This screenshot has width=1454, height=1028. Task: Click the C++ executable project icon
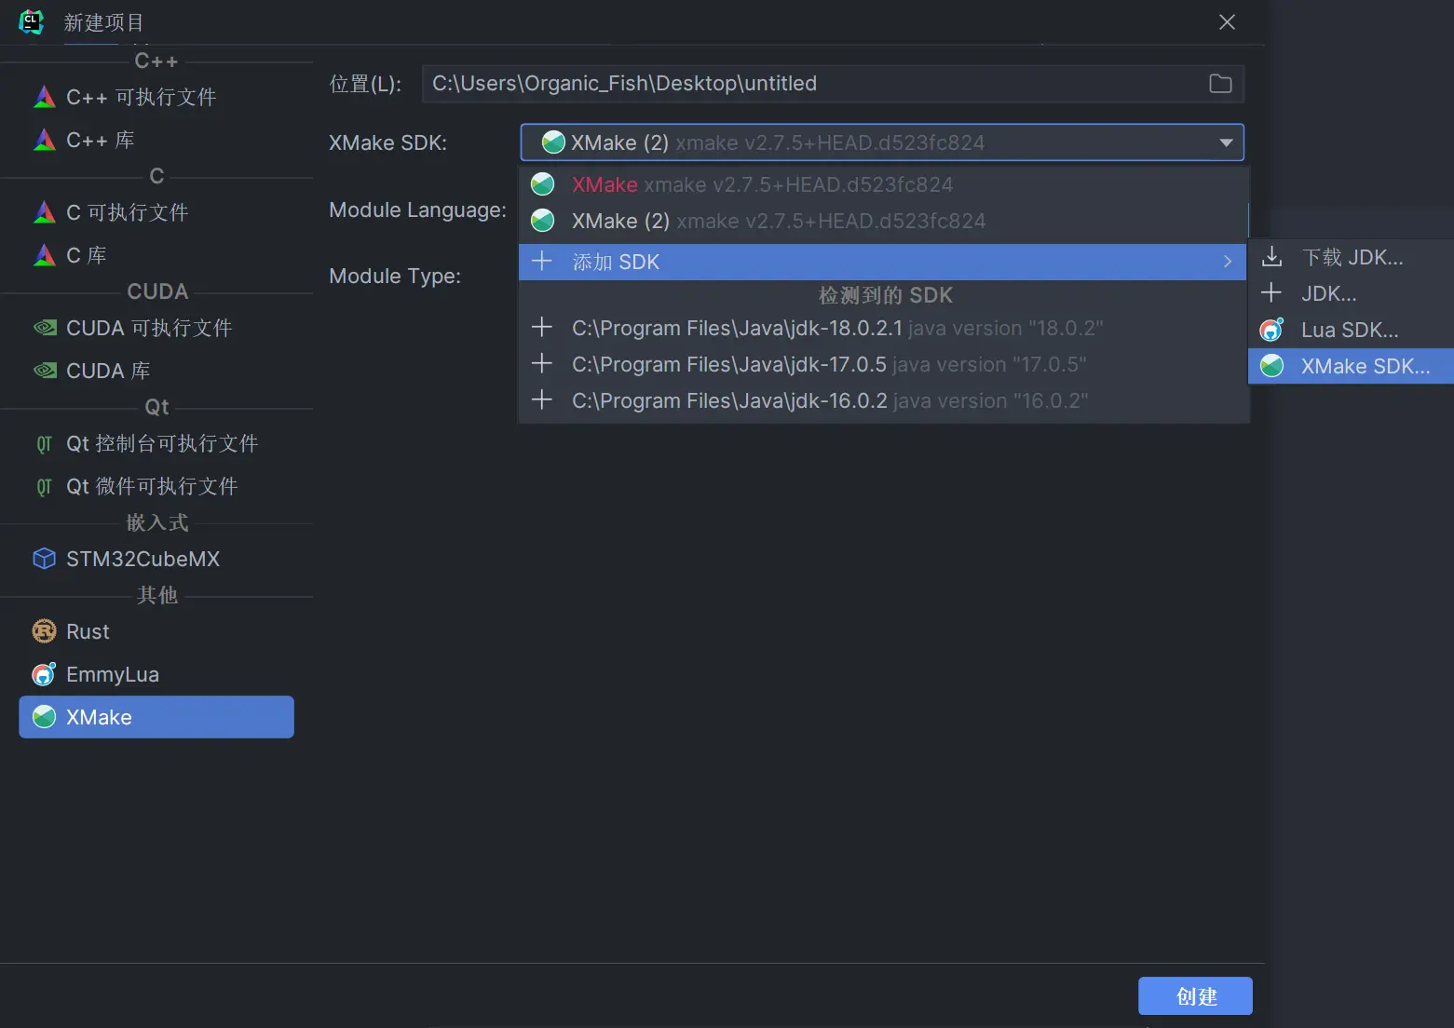(45, 97)
